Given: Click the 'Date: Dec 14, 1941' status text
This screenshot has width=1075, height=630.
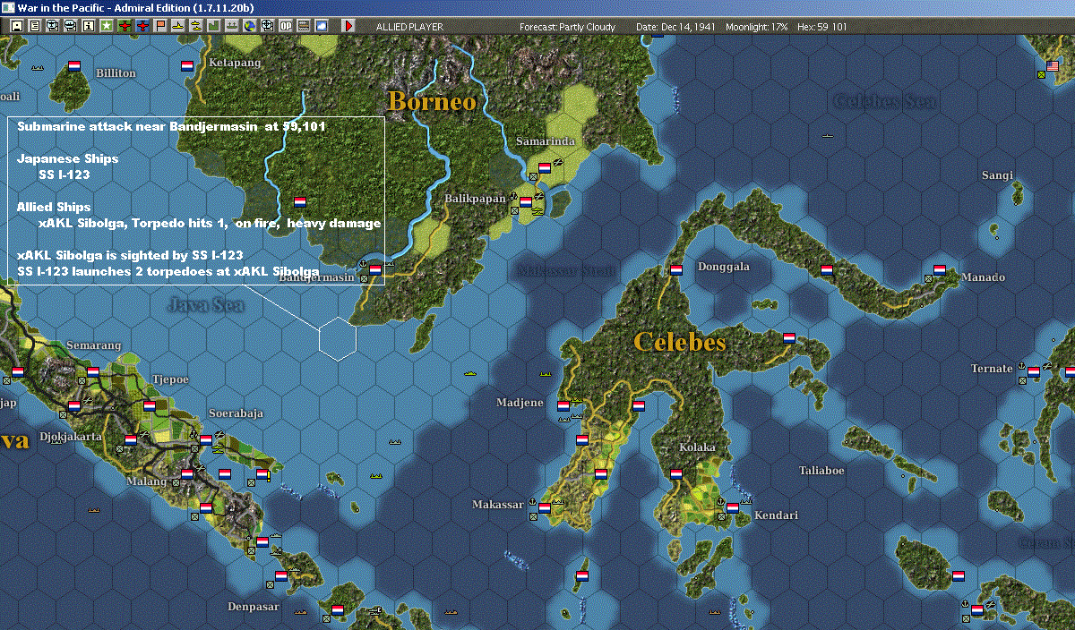Looking at the screenshot, I should coord(676,27).
